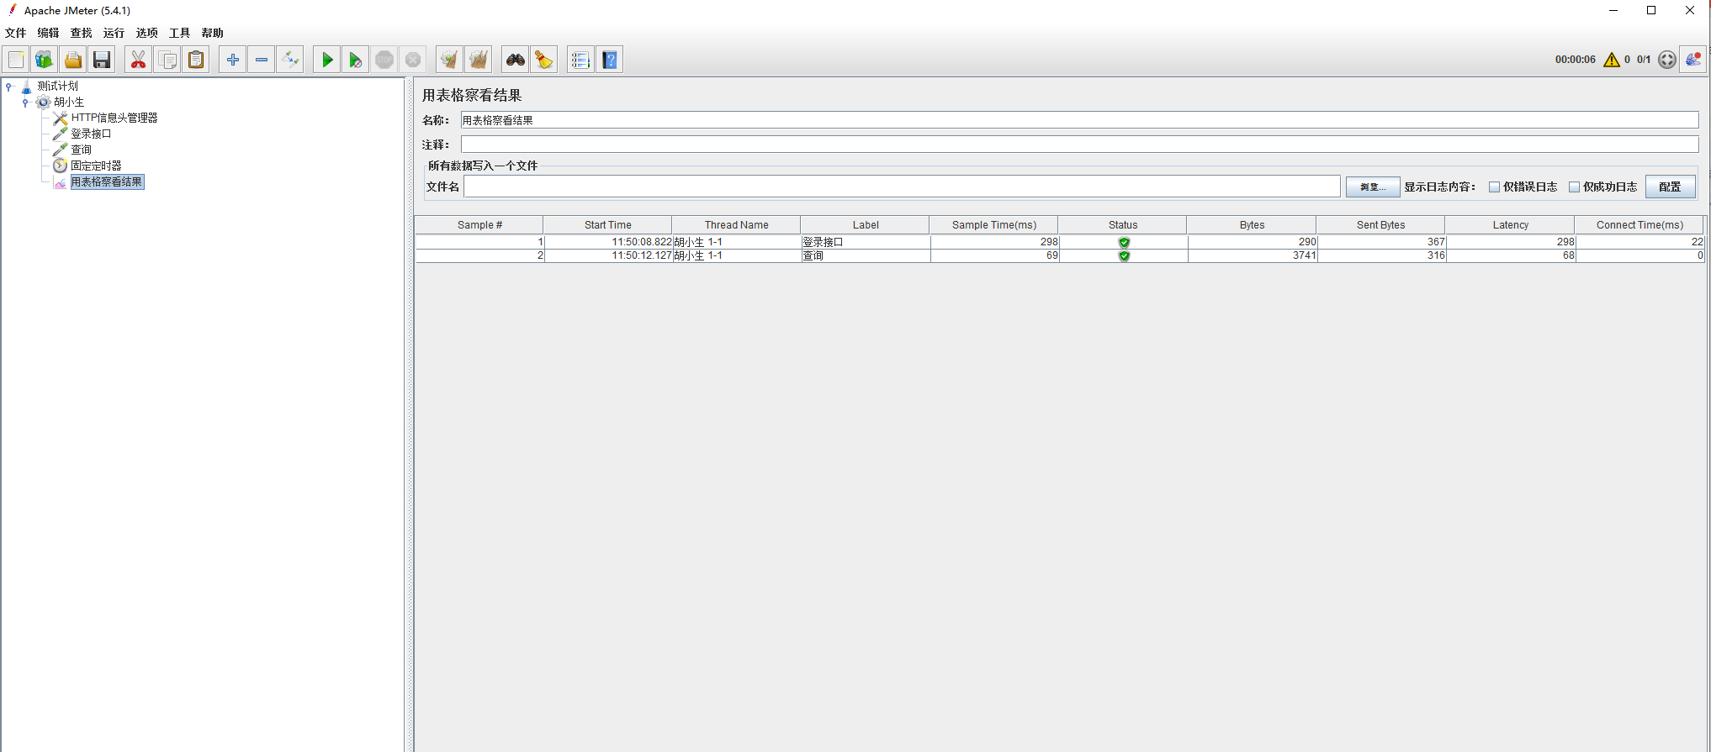1711x752 pixels.
Task: Click the 配置 button
Action: 1670,187
